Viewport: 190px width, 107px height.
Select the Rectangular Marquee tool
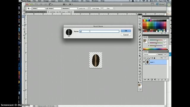pyautogui.click(x=140, y=21)
